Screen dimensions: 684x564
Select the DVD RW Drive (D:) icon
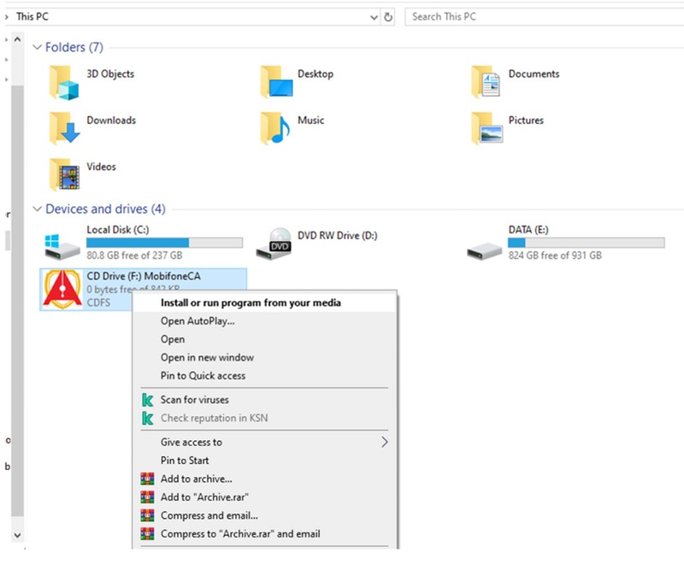click(x=274, y=244)
